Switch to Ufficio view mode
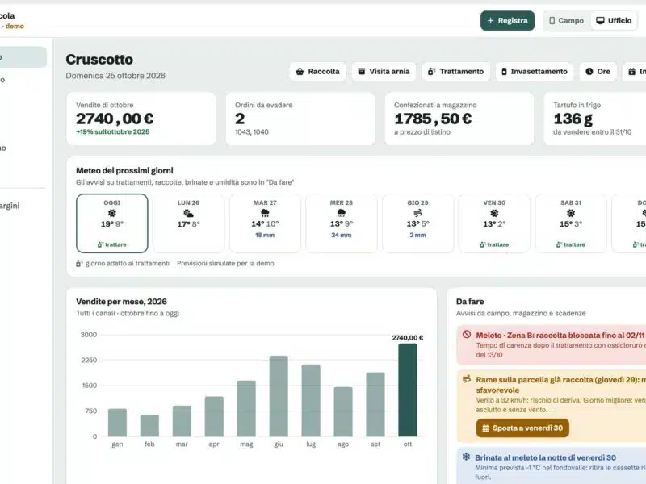The image size is (646, 484). 614,21
